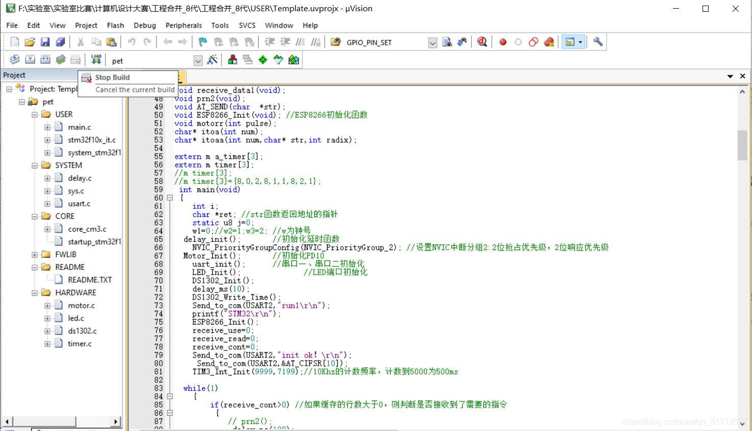The width and height of the screenshot is (752, 431).
Task: Expand main.c dependencies
Action: 47,127
